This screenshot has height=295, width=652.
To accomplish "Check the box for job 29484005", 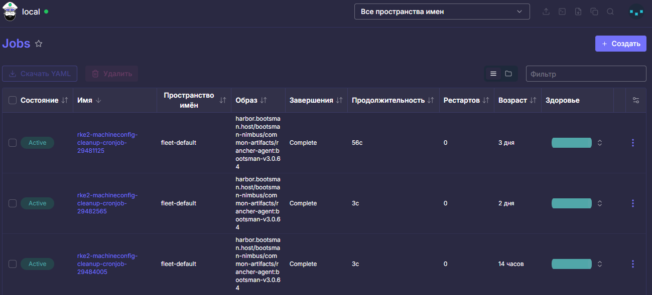I will click(x=13, y=264).
